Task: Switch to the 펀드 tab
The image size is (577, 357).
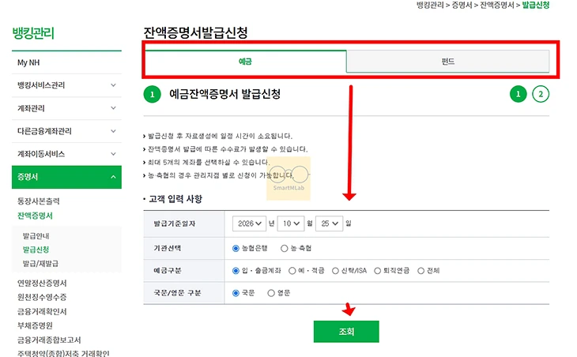Action: (448, 62)
